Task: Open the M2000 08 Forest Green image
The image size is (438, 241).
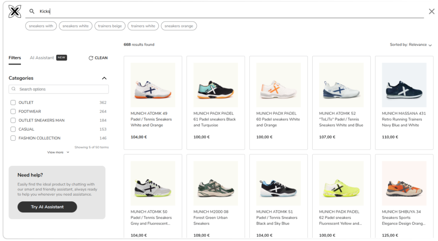Action: click(216, 183)
